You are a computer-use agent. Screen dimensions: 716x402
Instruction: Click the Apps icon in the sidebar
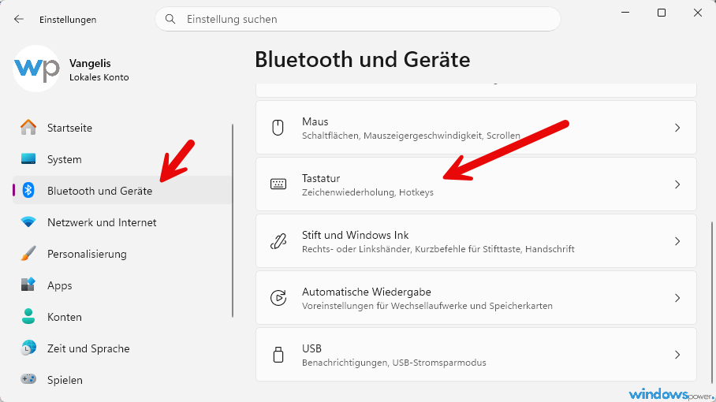click(28, 285)
